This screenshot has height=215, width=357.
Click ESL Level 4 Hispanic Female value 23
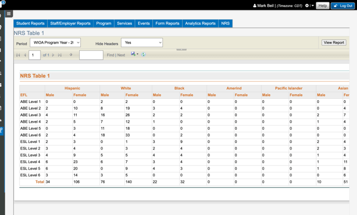point(76,161)
